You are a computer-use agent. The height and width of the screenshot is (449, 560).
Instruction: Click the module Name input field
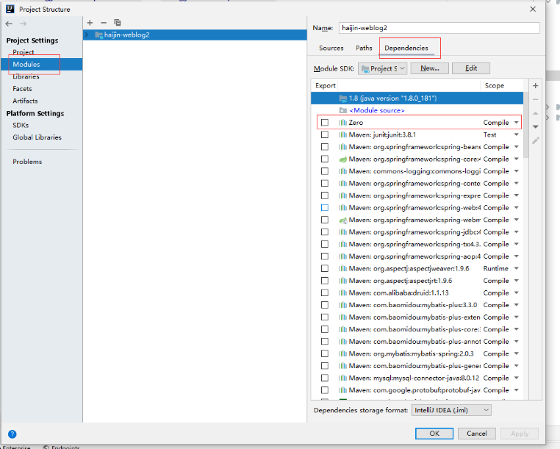click(439, 28)
